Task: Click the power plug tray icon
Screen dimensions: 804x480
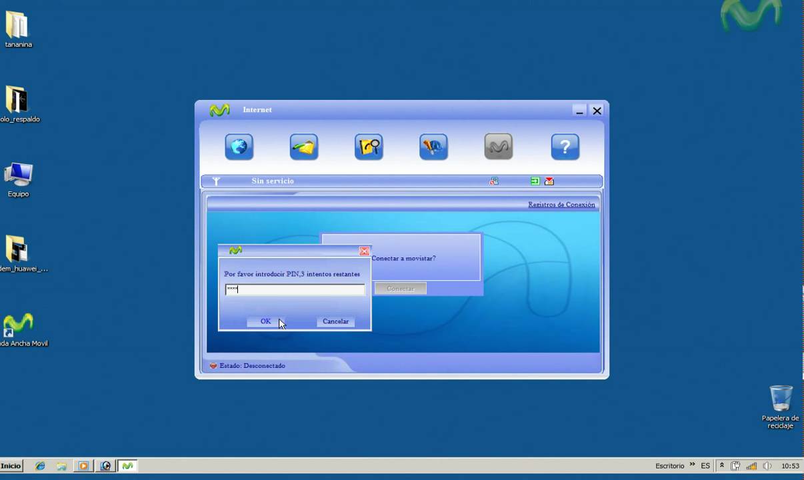Action: pyautogui.click(x=735, y=466)
